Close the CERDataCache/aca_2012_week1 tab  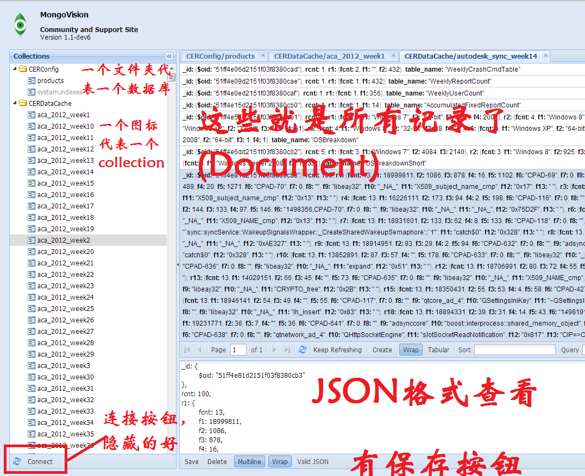(x=393, y=55)
